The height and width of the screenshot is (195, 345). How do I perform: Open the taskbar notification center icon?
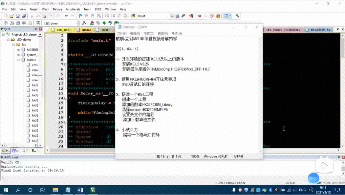coord(338,190)
